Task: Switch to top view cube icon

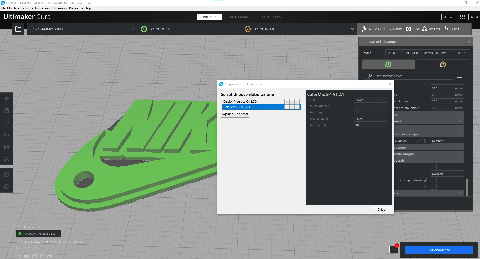Action: (34, 256)
